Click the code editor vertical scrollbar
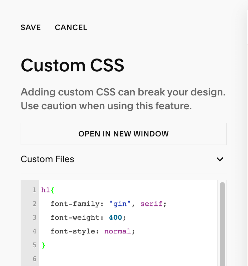Viewport: 248px width, 266px height. (222, 224)
